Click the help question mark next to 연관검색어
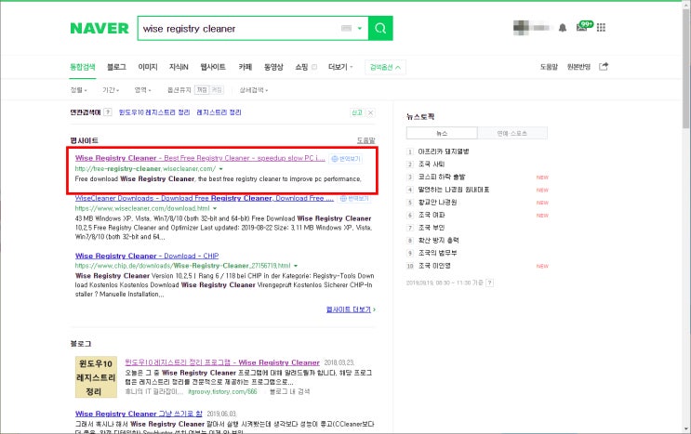691x434 pixels. tap(108, 112)
